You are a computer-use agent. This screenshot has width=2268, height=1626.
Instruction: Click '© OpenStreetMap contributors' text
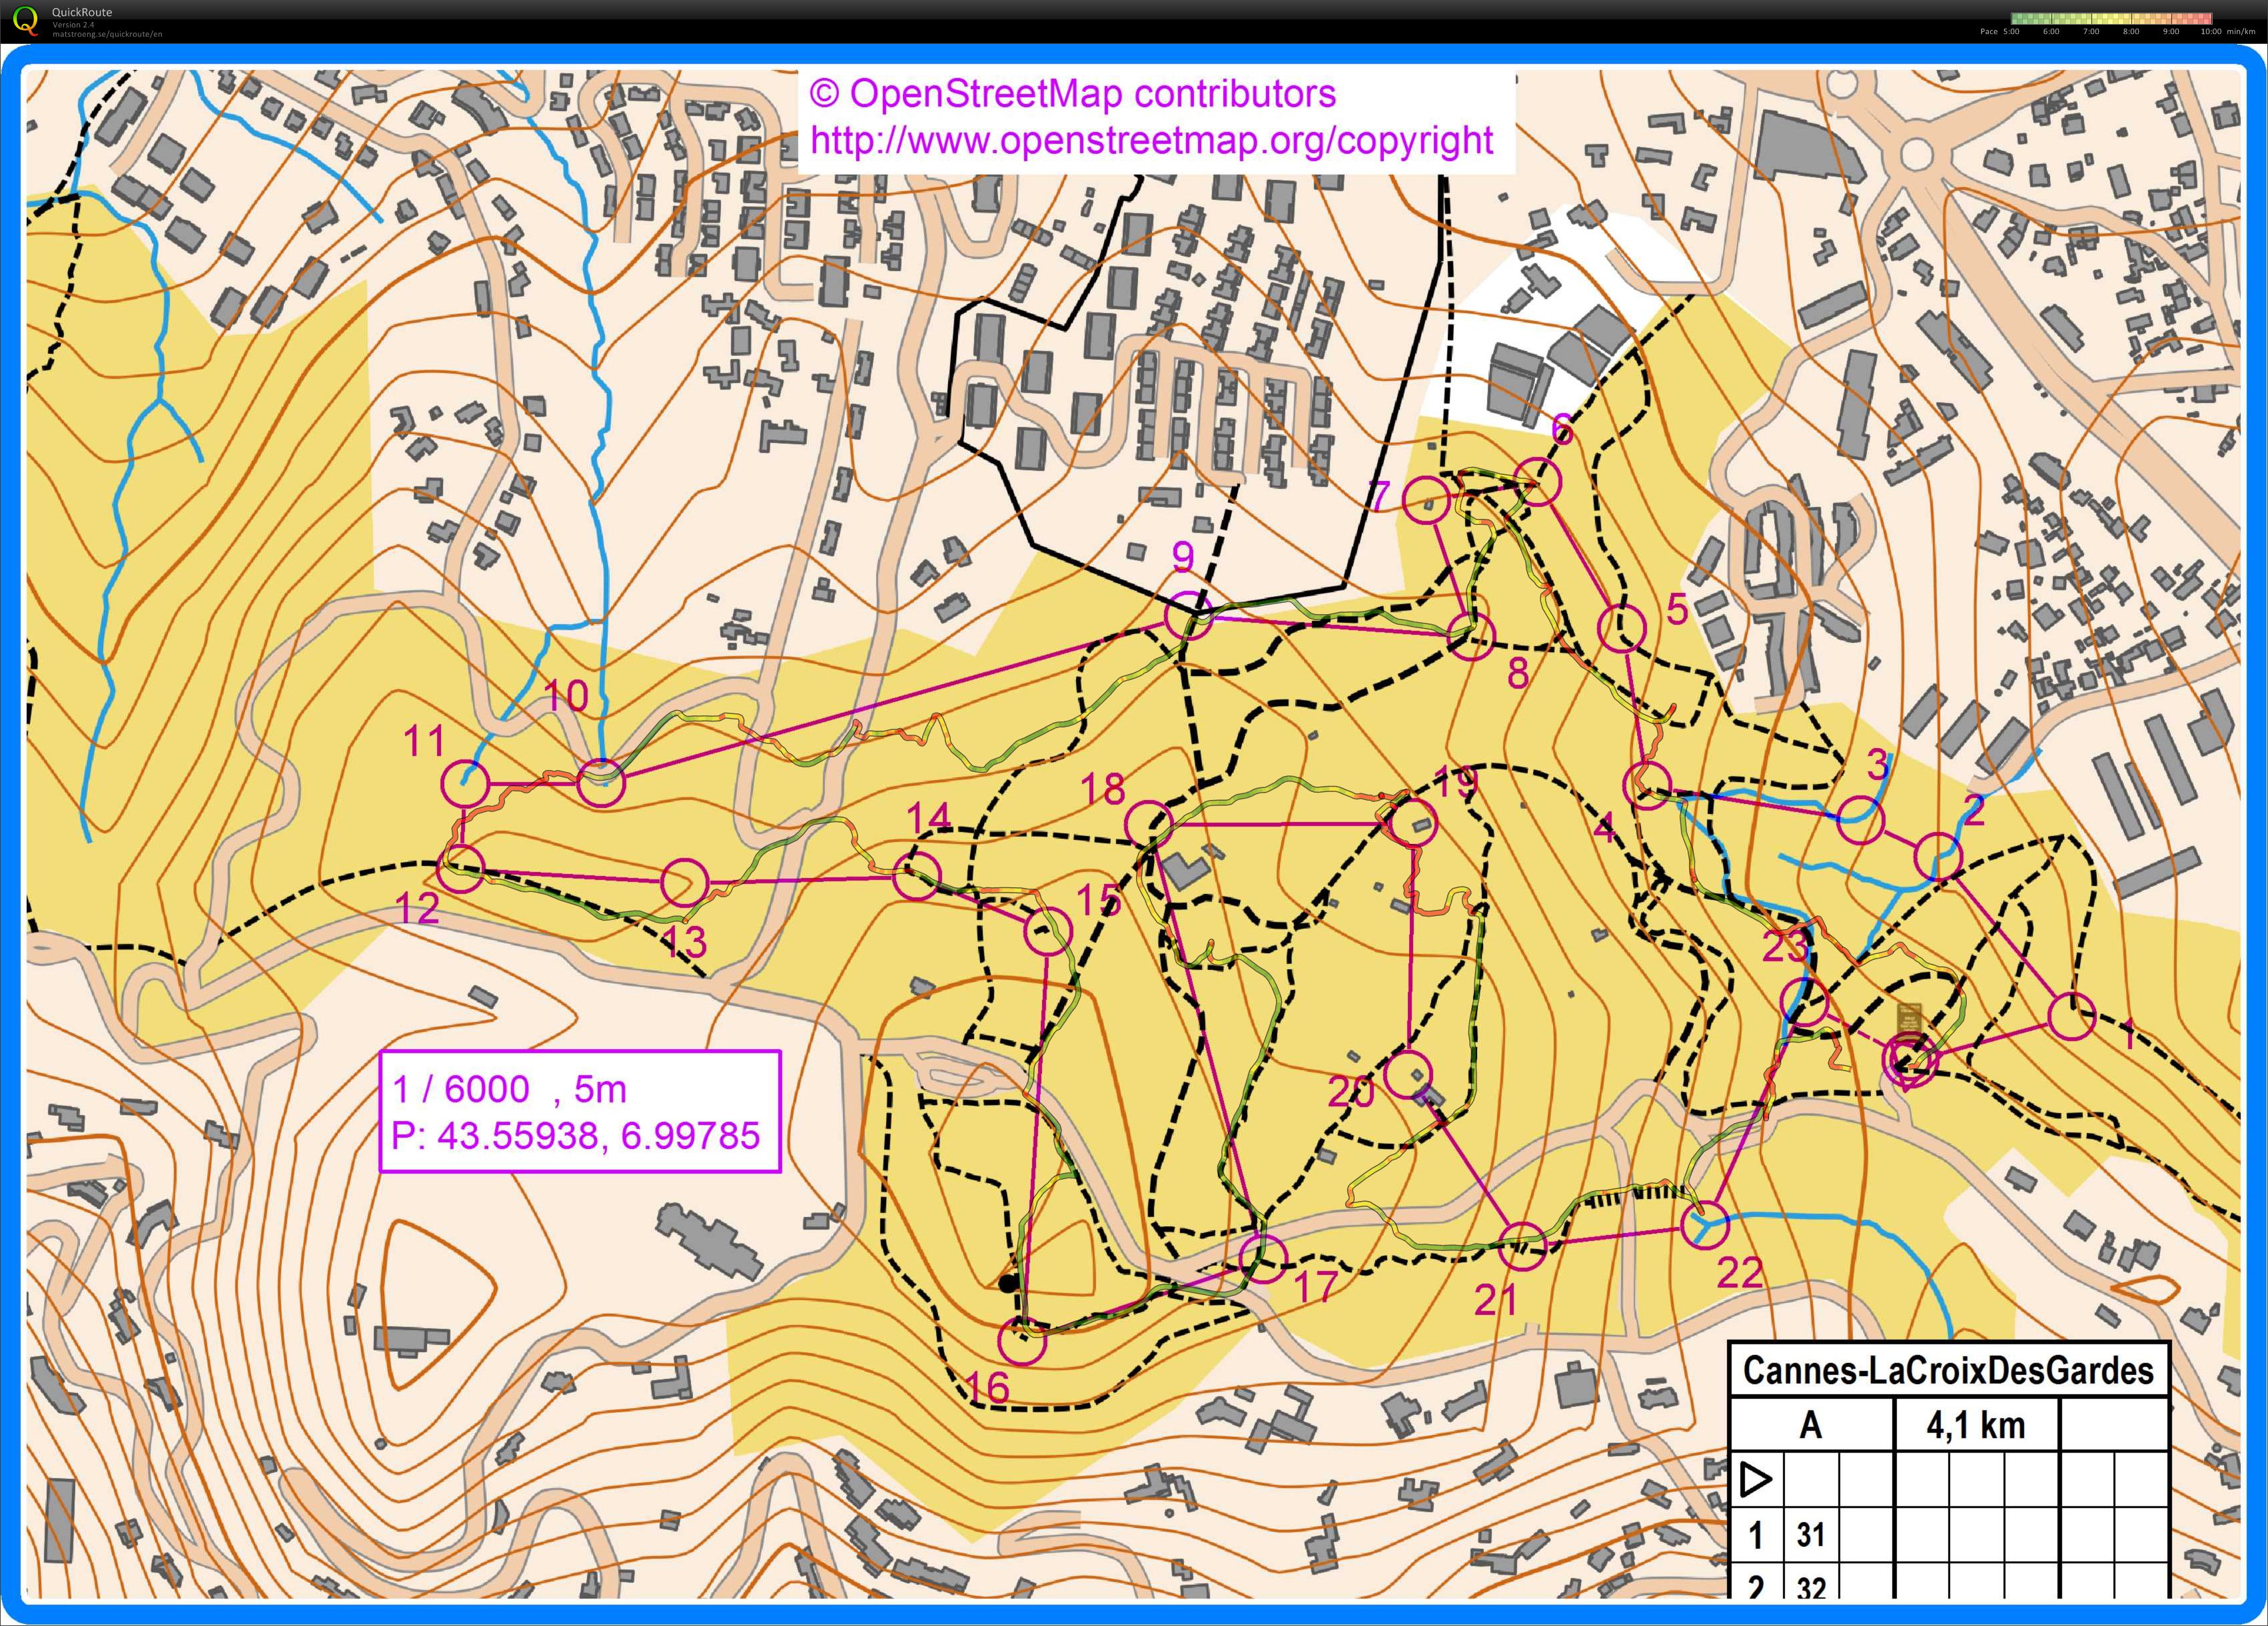[x=1072, y=94]
